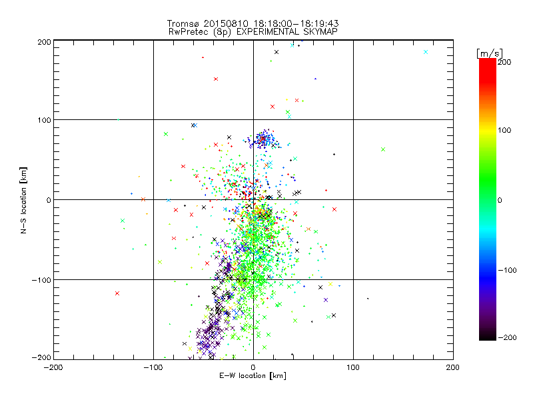The width and height of the screenshot is (533, 400).
Task: Click the x-axis tick label '200'
Action: [453, 367]
